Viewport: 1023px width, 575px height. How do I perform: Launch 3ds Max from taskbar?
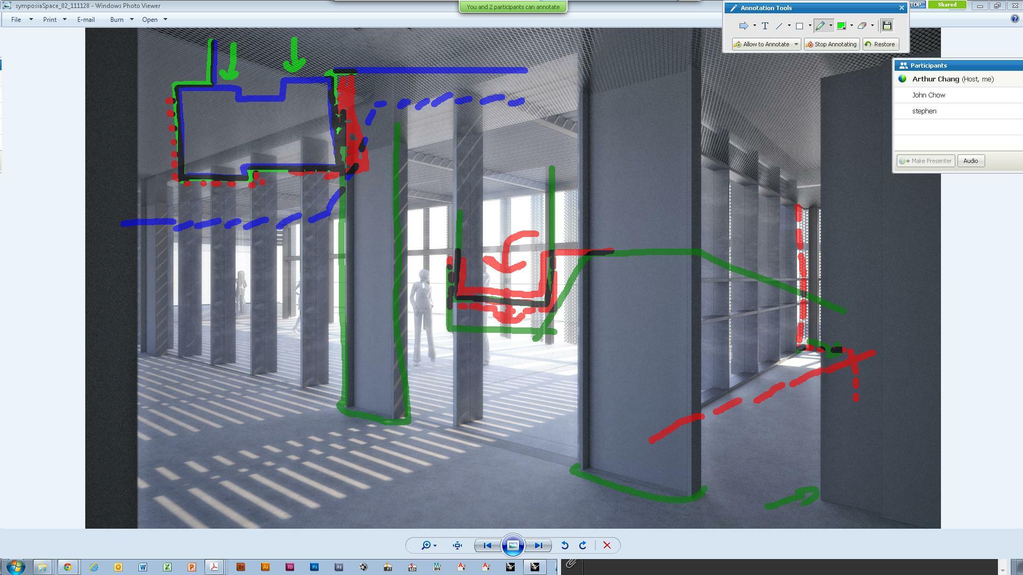click(437, 567)
